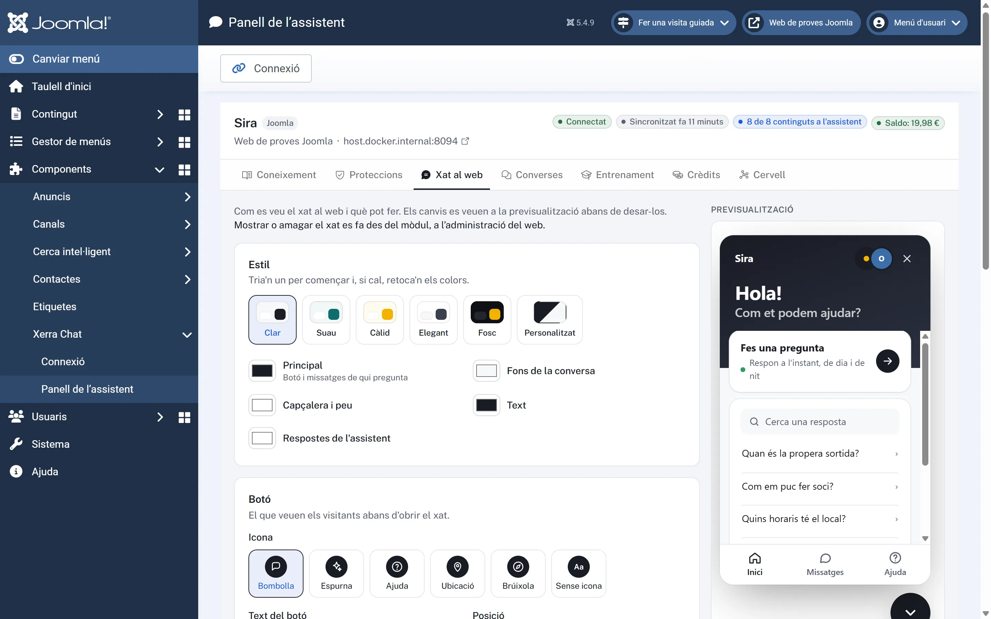991x619 pixels.
Task: Open Gestor de menús dashboard grid icon
Action: (x=184, y=142)
